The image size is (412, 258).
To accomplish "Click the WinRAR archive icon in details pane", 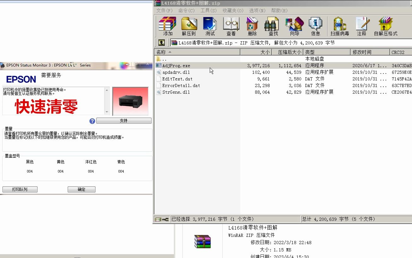I will (x=202, y=242).
